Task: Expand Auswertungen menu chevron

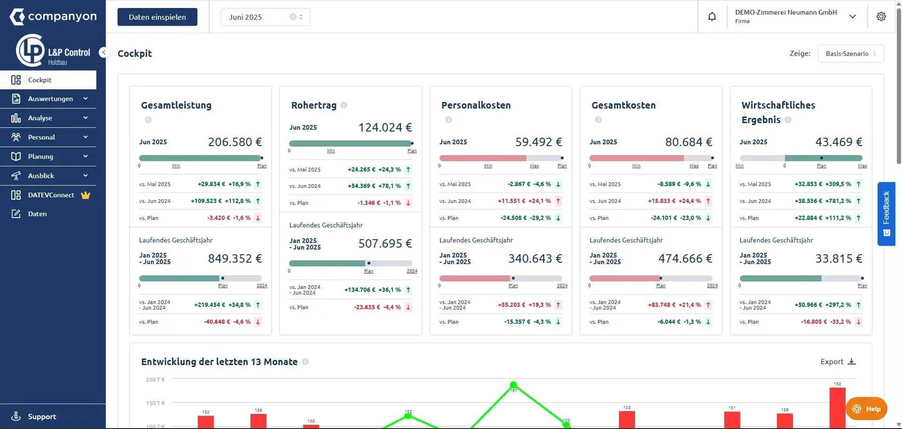Action: pos(86,99)
